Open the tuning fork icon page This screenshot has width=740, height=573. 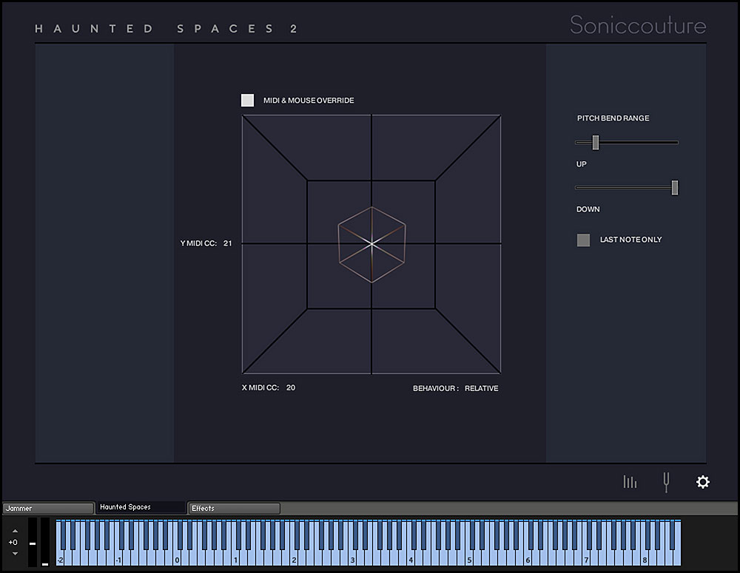click(666, 482)
